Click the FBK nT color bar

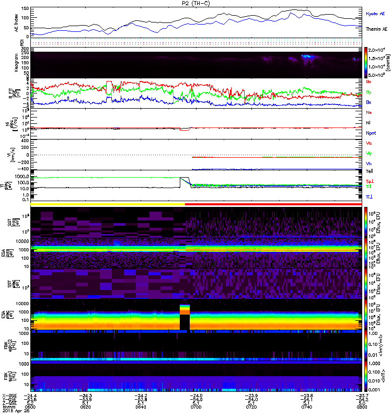tap(366, 376)
